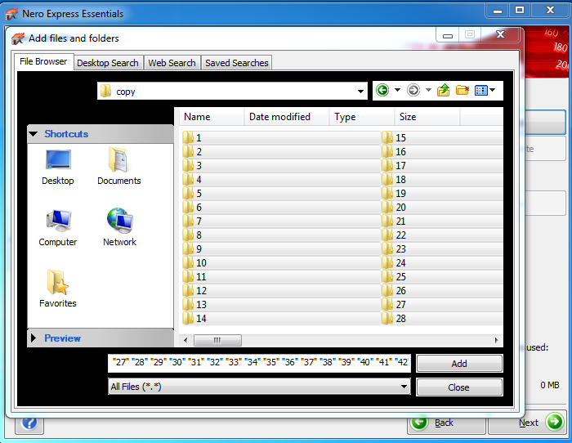This screenshot has width=572, height=443.
Task: Open the Forward arrow history dropdown
Action: 429,90
